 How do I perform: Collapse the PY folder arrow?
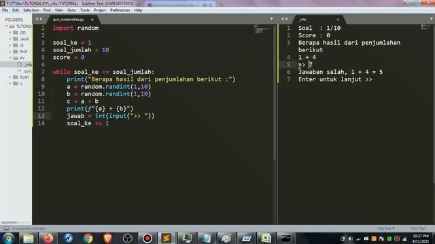click(10, 58)
